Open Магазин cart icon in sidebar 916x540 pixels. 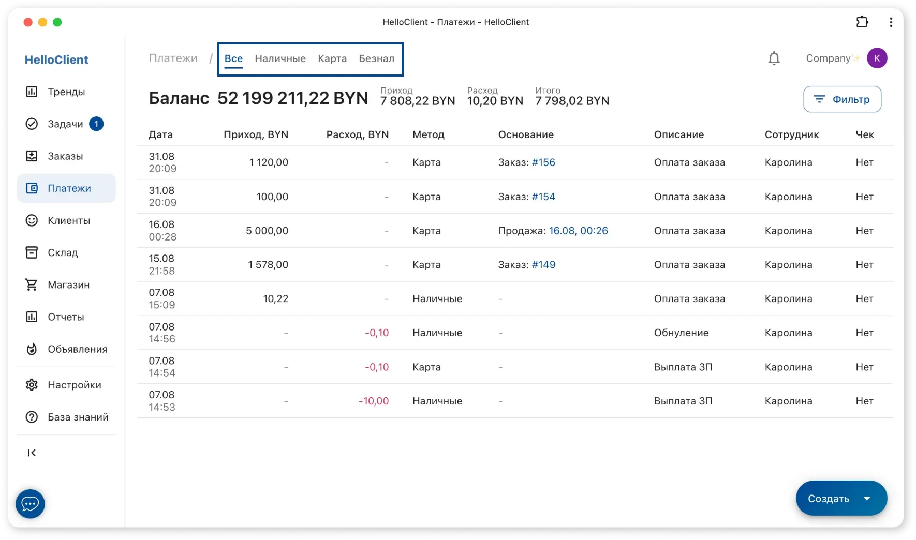point(32,284)
